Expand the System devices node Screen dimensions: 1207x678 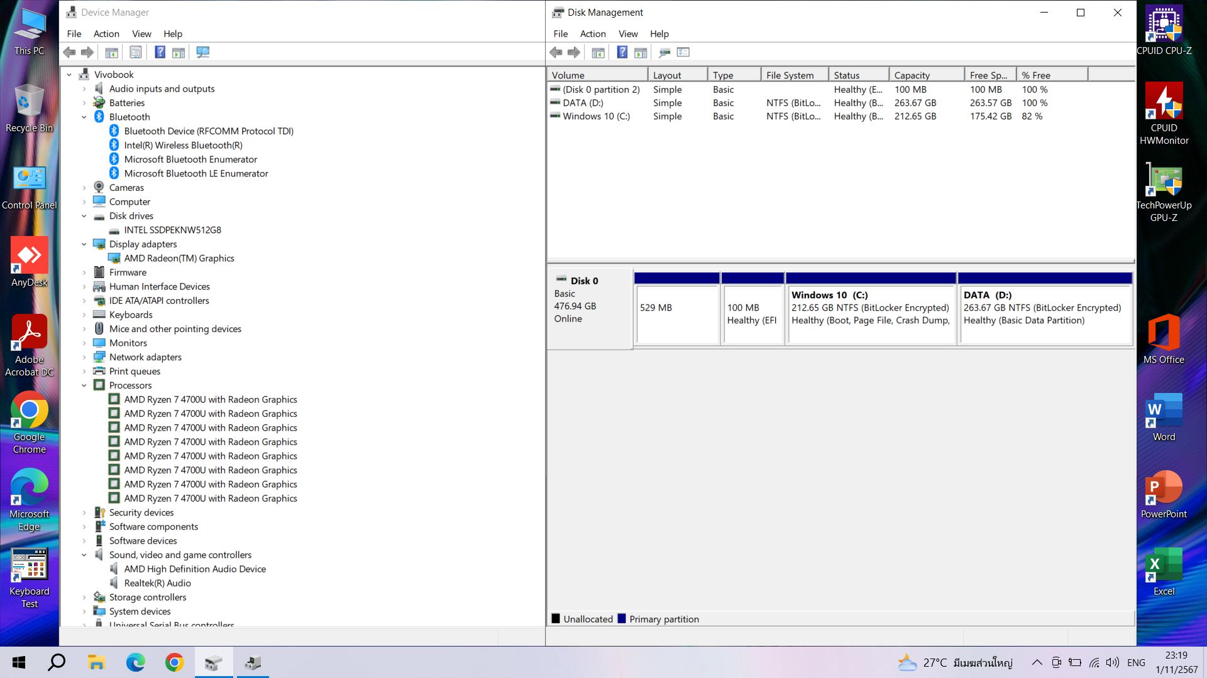(84, 611)
